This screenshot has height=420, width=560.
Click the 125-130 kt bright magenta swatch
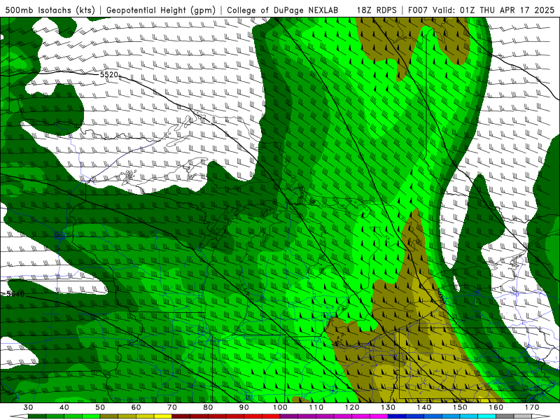(x=379, y=416)
